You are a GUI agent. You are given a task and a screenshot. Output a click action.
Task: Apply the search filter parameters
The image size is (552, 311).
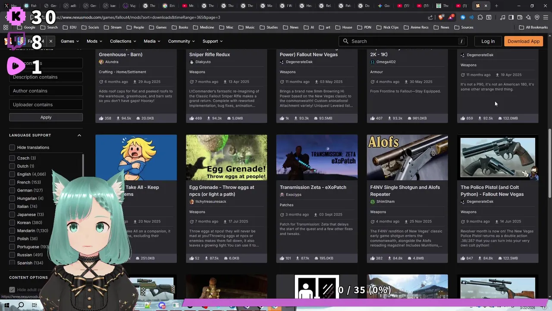pos(46,117)
